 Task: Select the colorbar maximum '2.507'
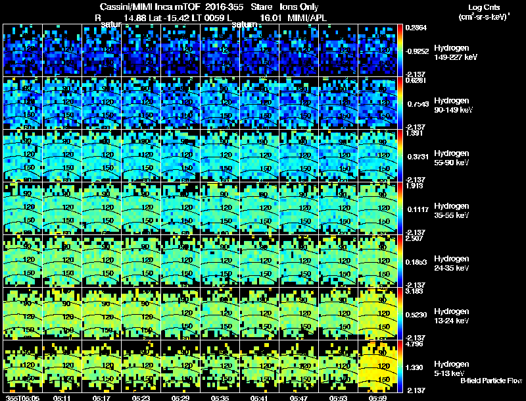pyautogui.click(x=414, y=238)
